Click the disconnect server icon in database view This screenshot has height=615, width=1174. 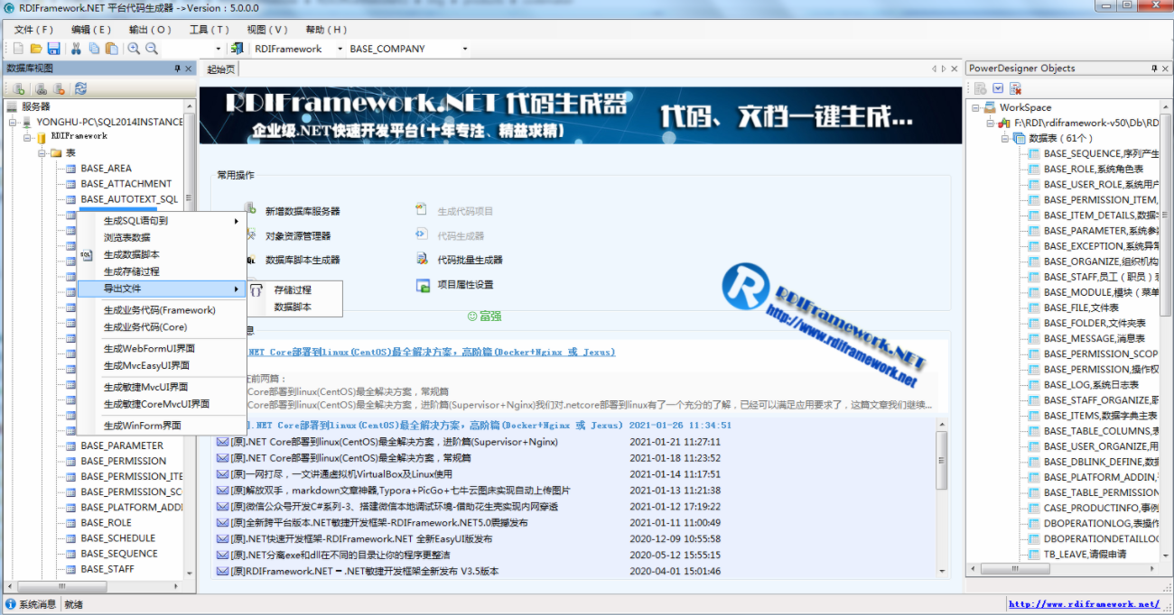point(59,88)
